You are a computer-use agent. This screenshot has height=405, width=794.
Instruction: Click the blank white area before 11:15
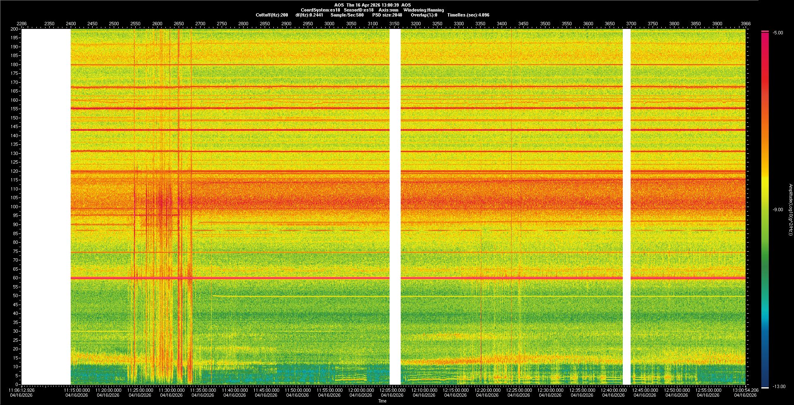[x=46, y=207]
